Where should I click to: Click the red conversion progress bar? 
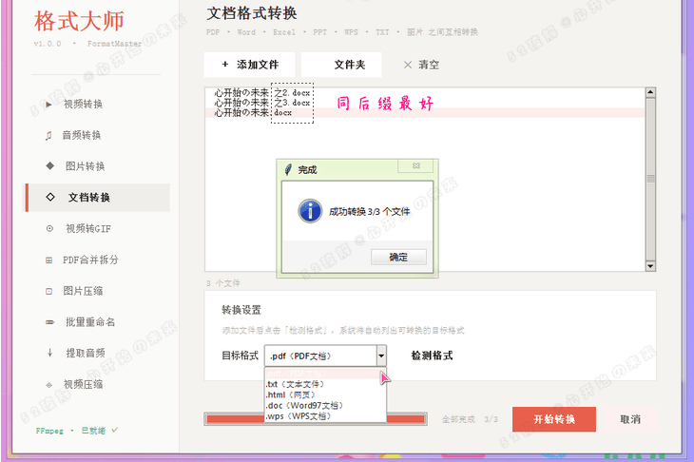point(316,419)
